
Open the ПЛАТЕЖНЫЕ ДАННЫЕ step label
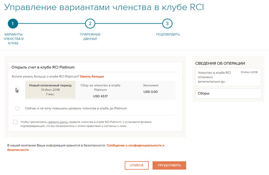point(90,37)
